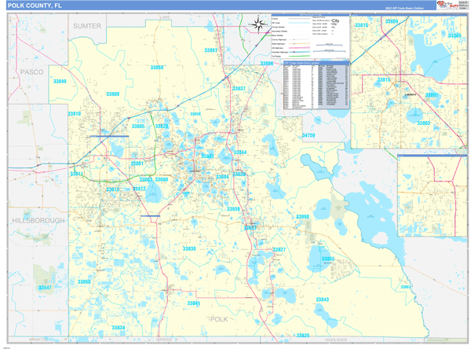Click the SUMTER county label
471x349 pixels.
point(87,26)
